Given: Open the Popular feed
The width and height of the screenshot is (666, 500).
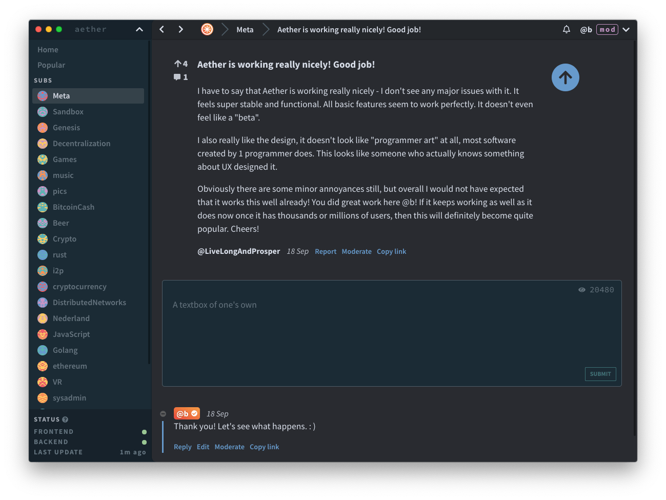Looking at the screenshot, I should point(51,65).
